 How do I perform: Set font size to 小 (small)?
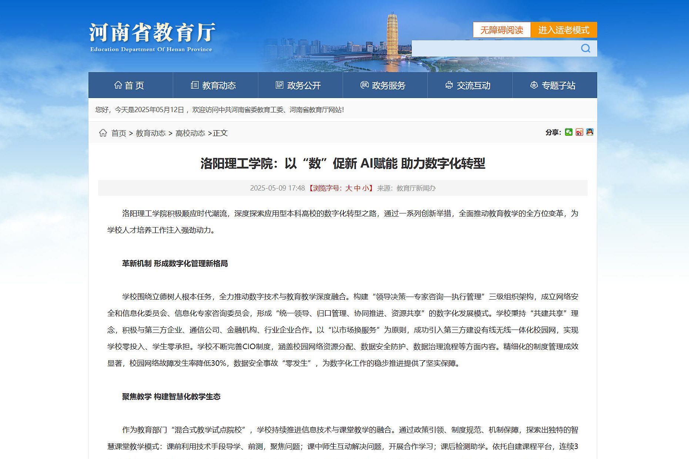point(365,188)
